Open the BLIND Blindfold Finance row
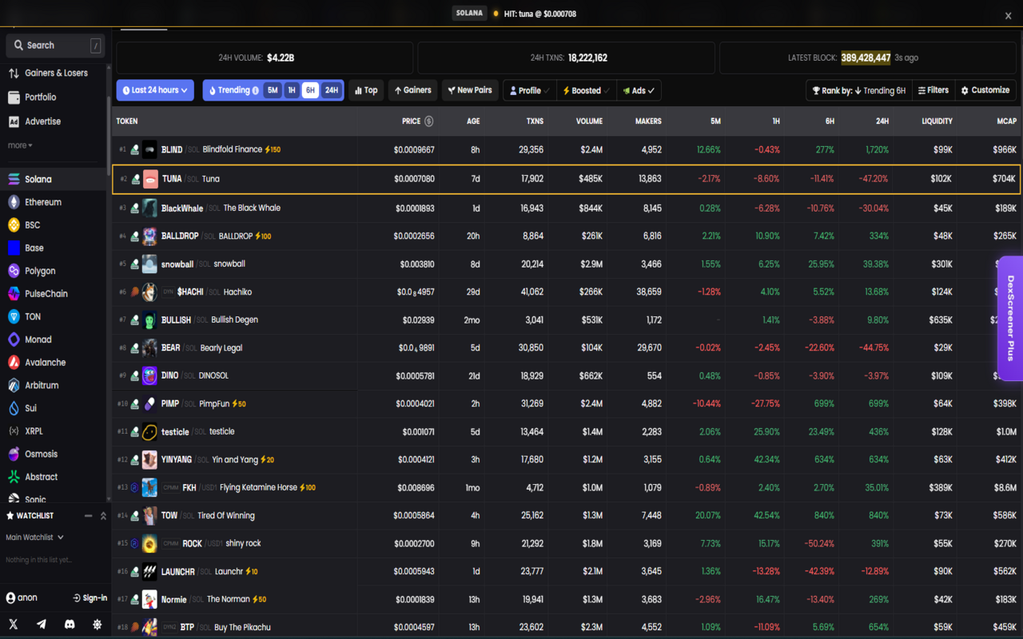 tap(566, 149)
